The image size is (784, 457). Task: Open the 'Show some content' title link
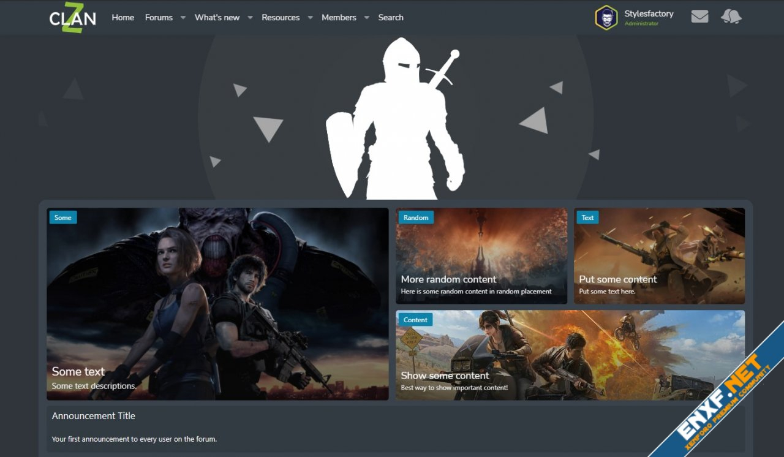tap(445, 376)
